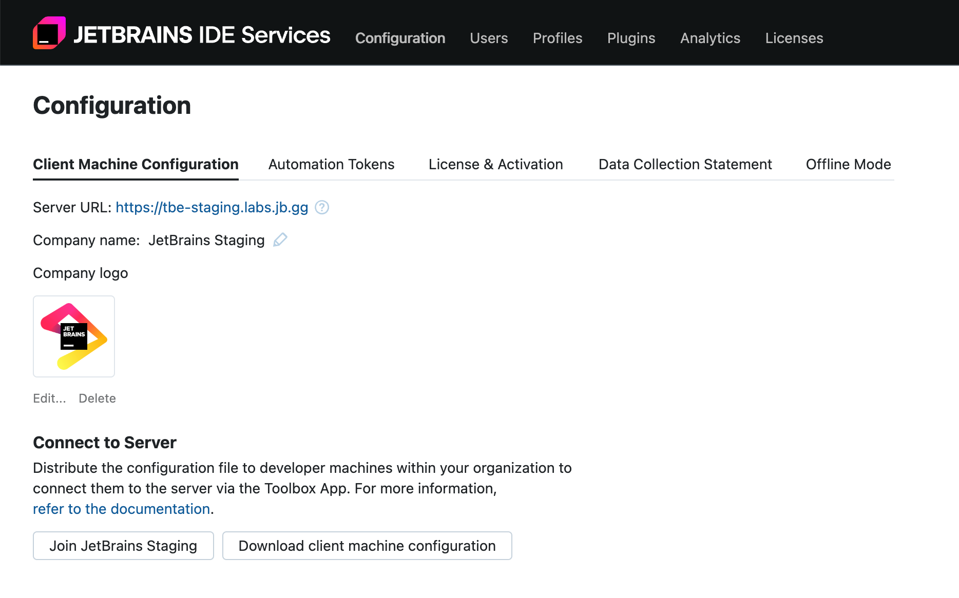Switch to the Automation Tokens tab
Image resolution: width=959 pixels, height=598 pixels.
(x=331, y=164)
